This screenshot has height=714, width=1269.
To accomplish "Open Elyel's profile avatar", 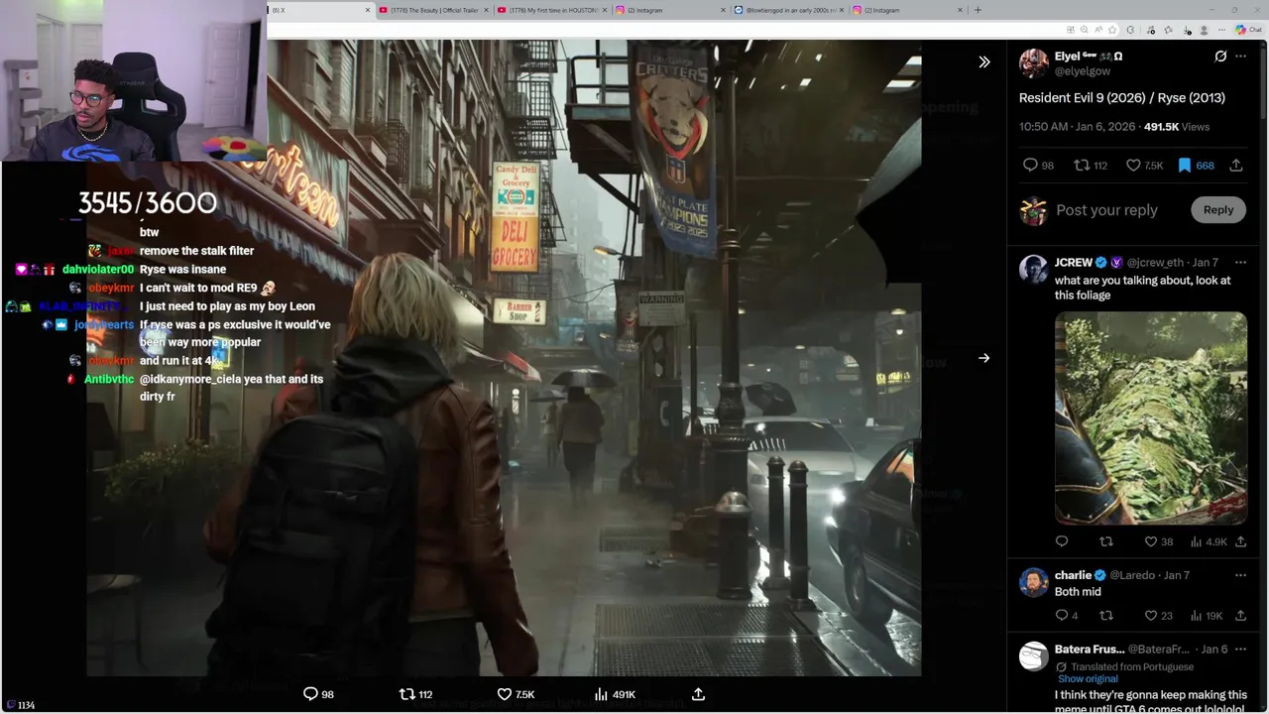I will pos(1034,62).
